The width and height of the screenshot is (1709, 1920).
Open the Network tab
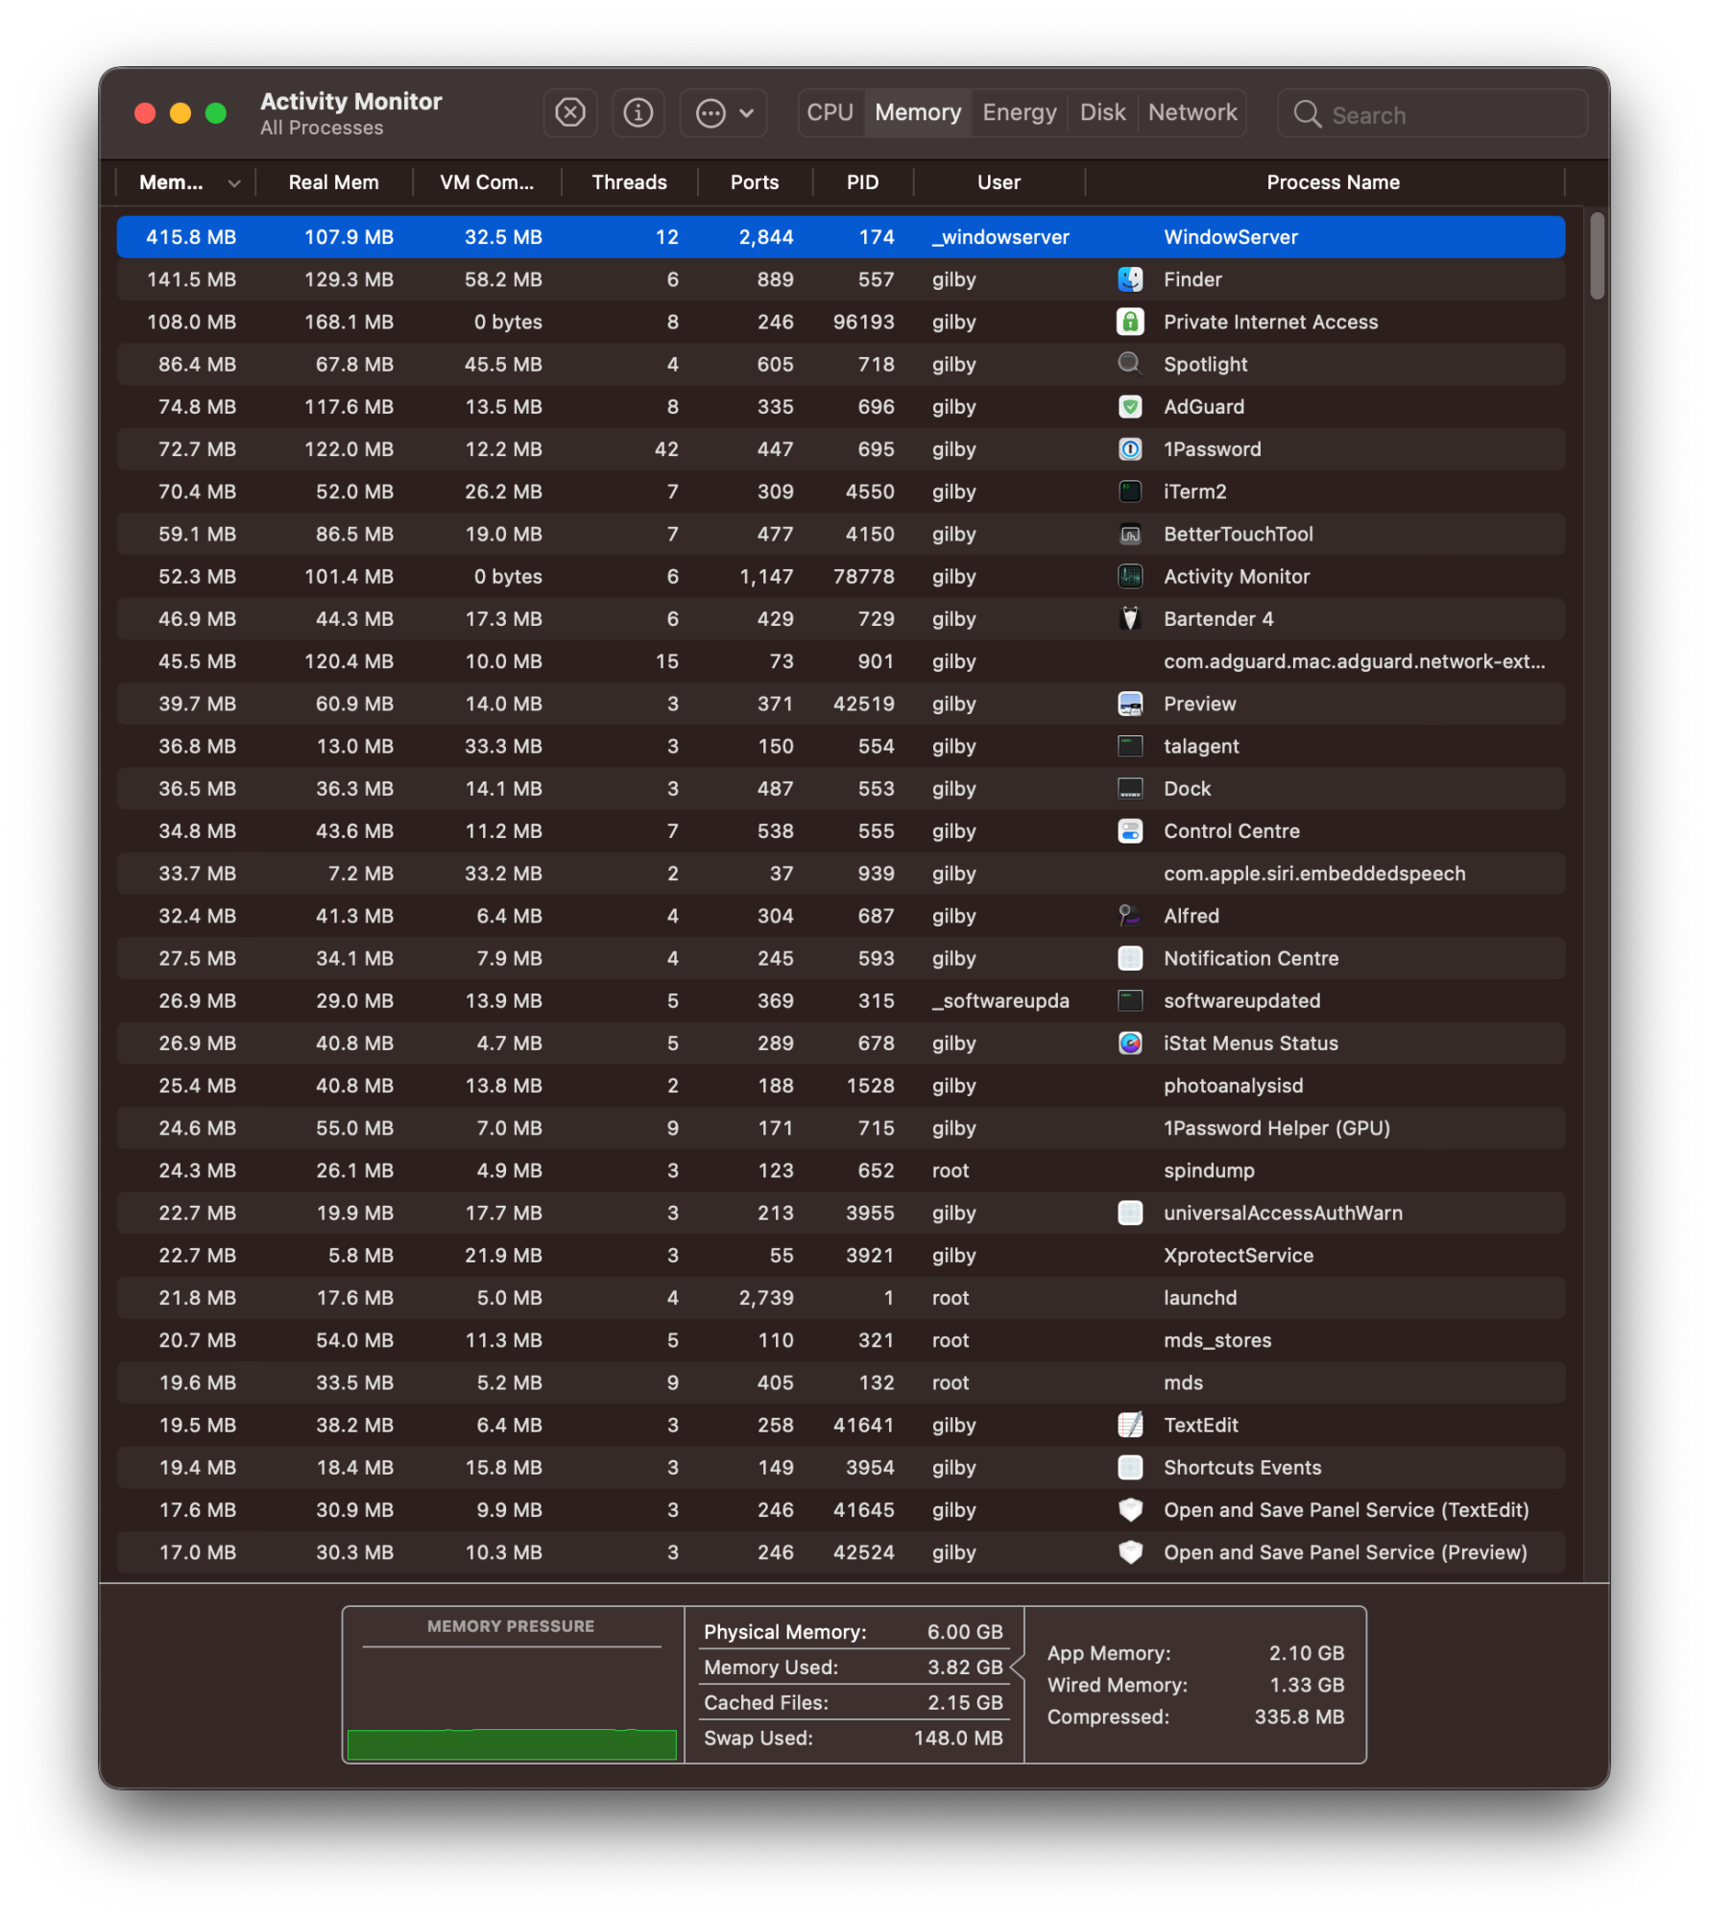pyautogui.click(x=1192, y=113)
